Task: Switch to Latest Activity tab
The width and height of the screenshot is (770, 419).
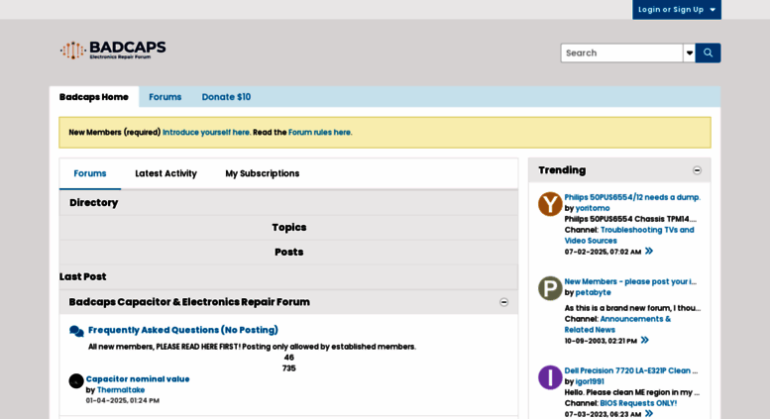Action: coord(165,173)
